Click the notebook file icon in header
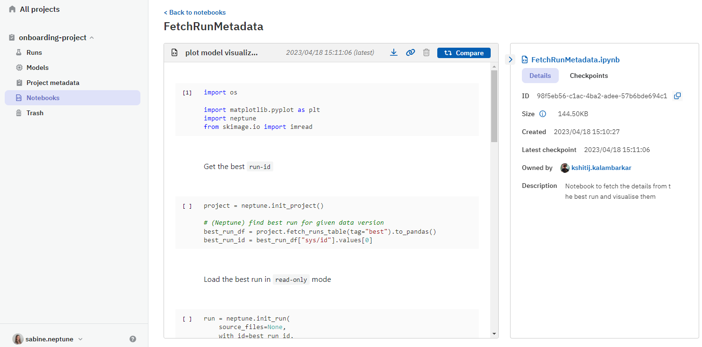 point(174,53)
